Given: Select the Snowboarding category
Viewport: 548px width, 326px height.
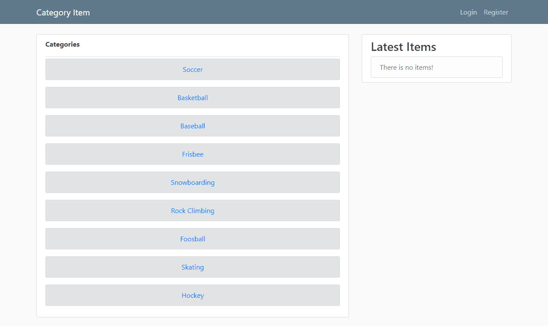Looking at the screenshot, I should (x=193, y=182).
